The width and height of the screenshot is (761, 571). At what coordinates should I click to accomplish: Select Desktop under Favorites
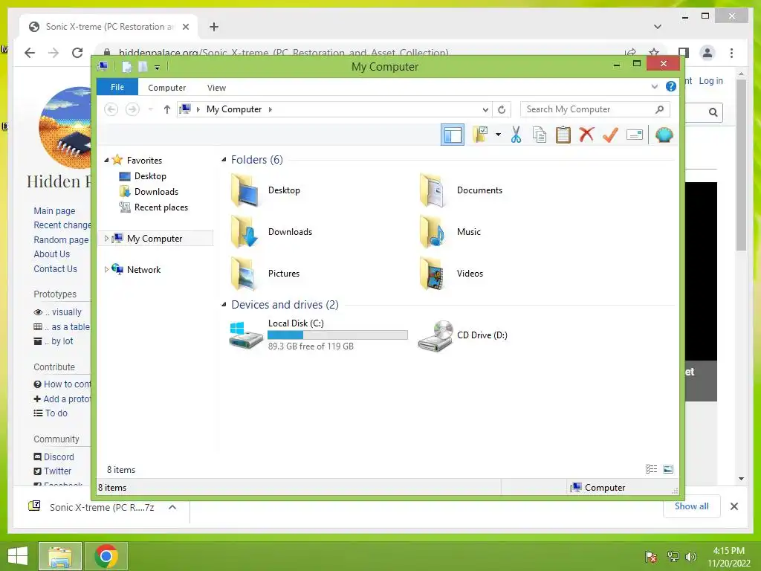[150, 175]
